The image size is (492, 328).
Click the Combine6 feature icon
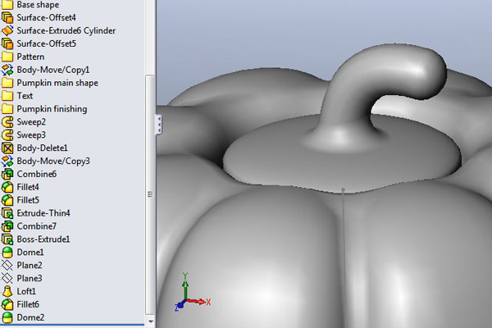point(7,174)
